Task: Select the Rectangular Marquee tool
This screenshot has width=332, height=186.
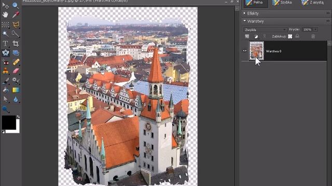Action: point(6,25)
